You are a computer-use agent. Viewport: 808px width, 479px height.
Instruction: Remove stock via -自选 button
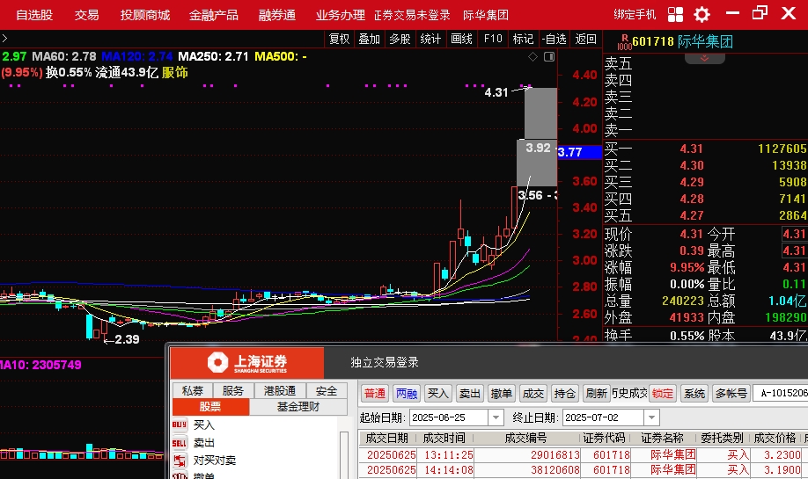(x=554, y=39)
